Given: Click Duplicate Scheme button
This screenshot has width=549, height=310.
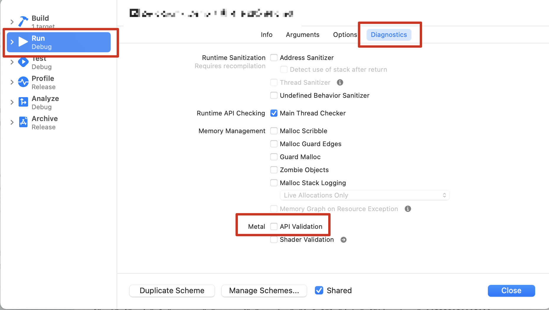Looking at the screenshot, I should point(172,291).
